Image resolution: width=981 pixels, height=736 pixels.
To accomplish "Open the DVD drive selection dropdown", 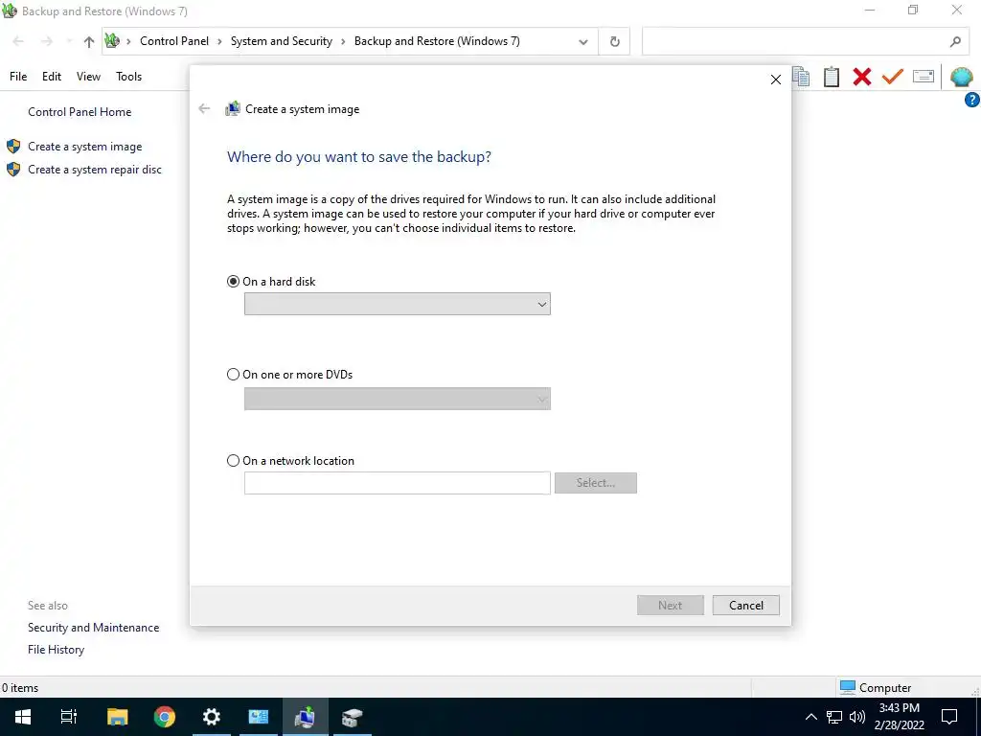I will click(398, 399).
